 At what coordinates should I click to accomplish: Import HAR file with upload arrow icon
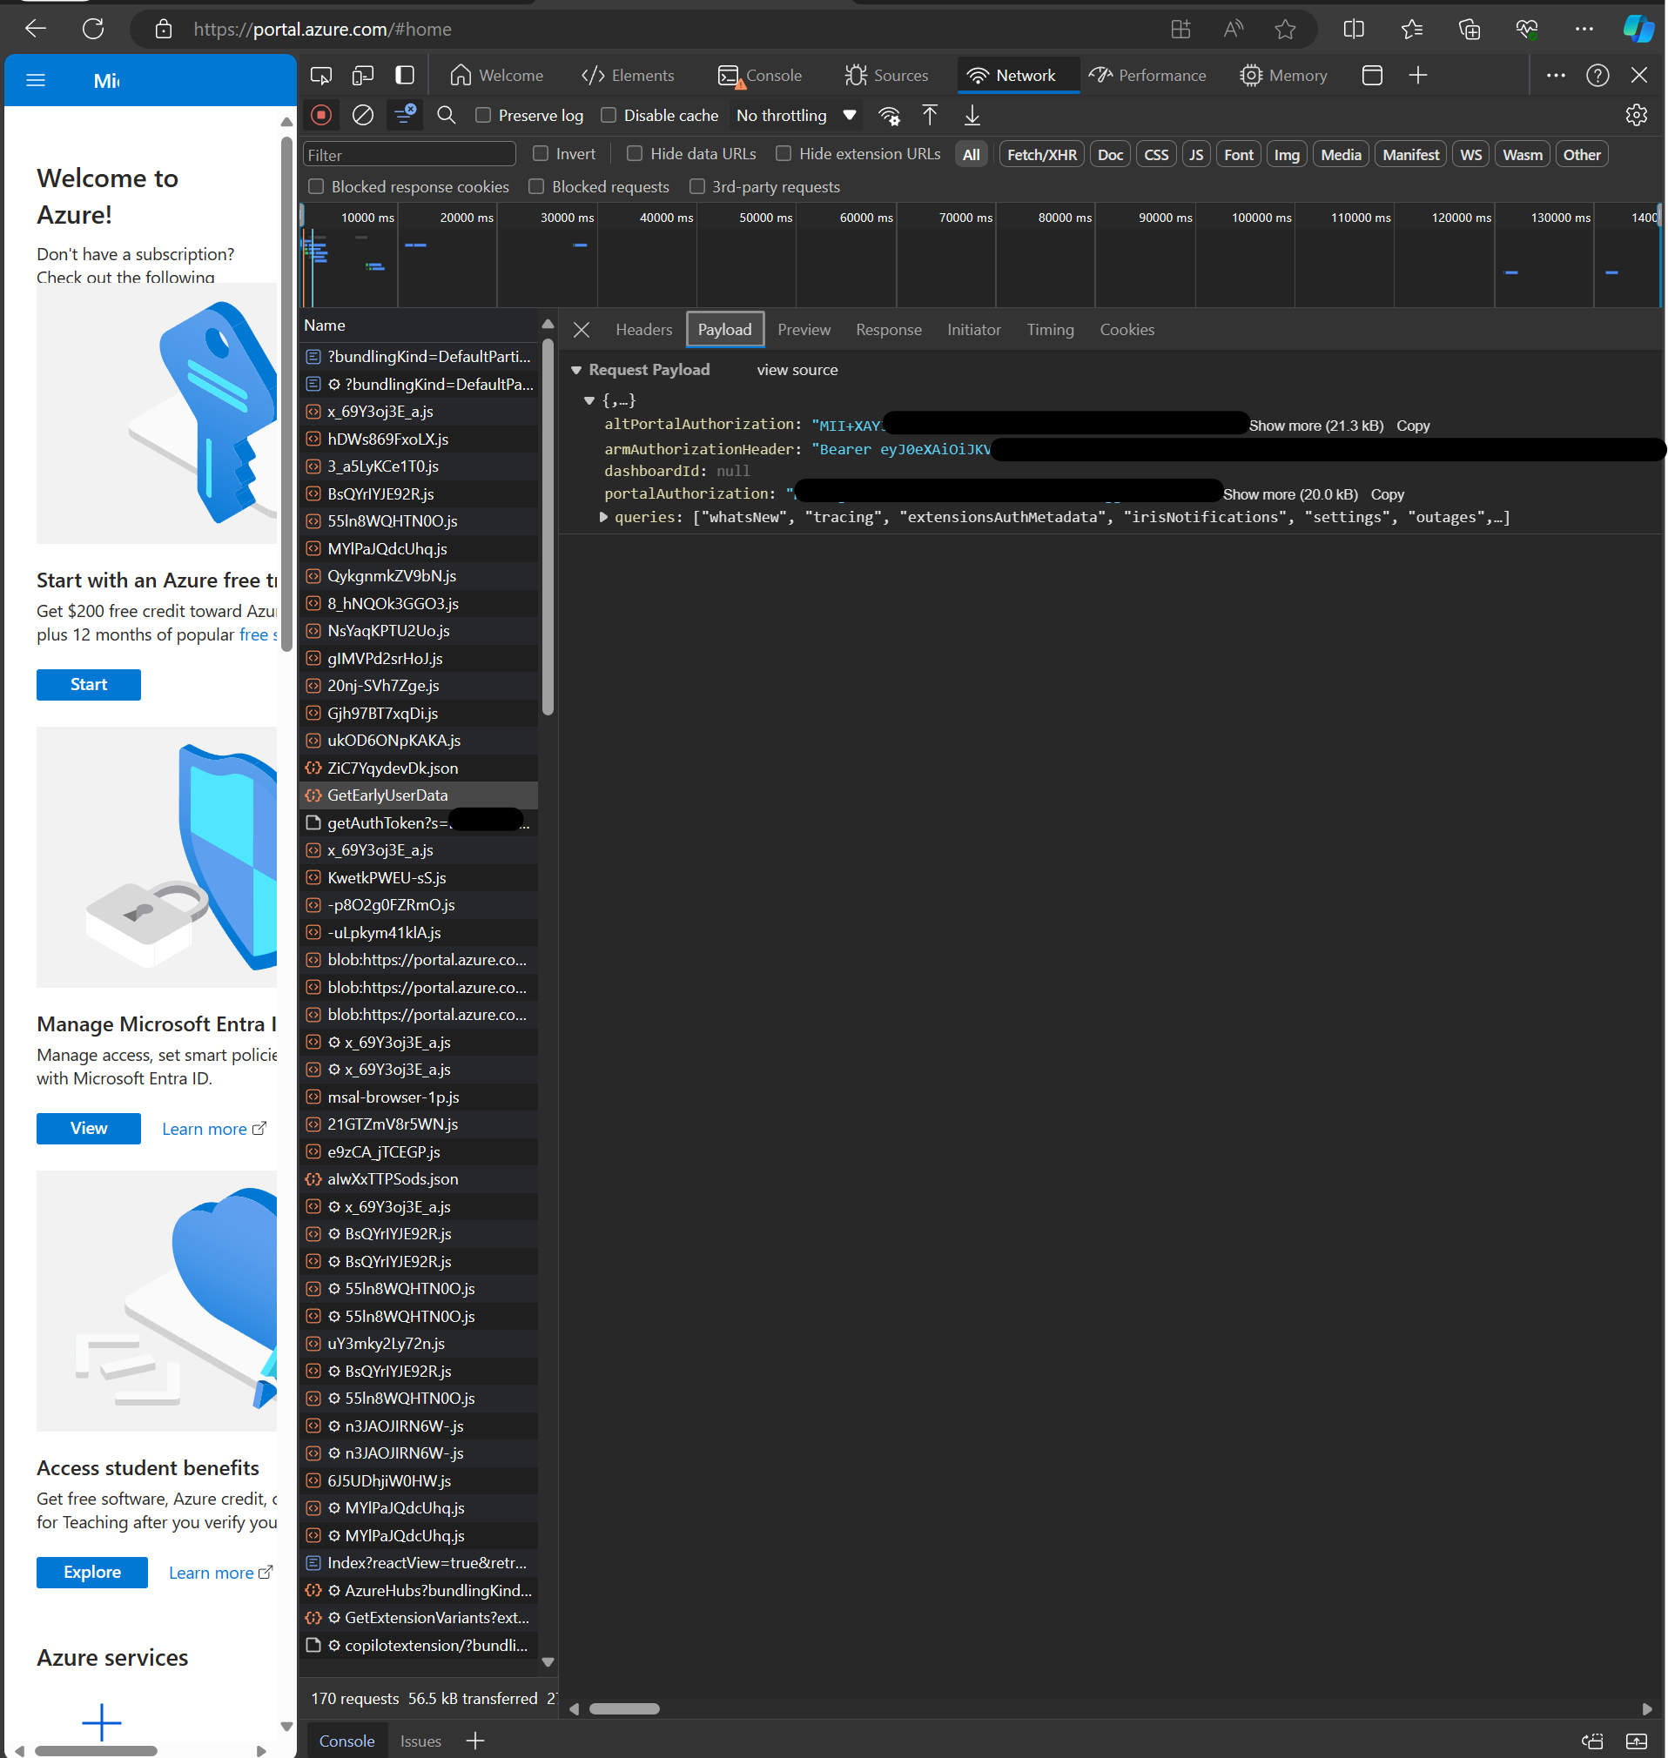[x=930, y=115]
